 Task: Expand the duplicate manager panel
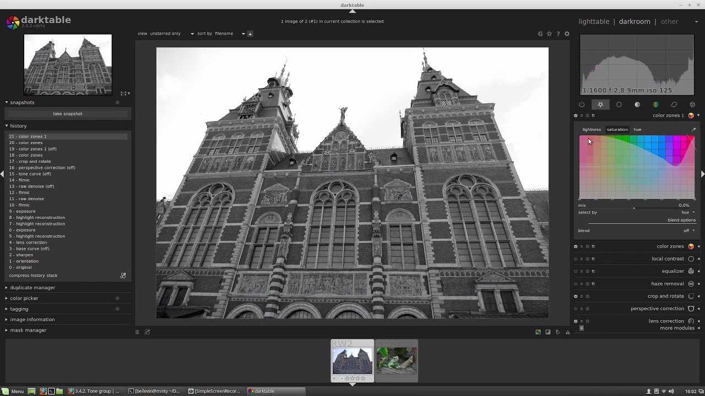(x=32, y=288)
